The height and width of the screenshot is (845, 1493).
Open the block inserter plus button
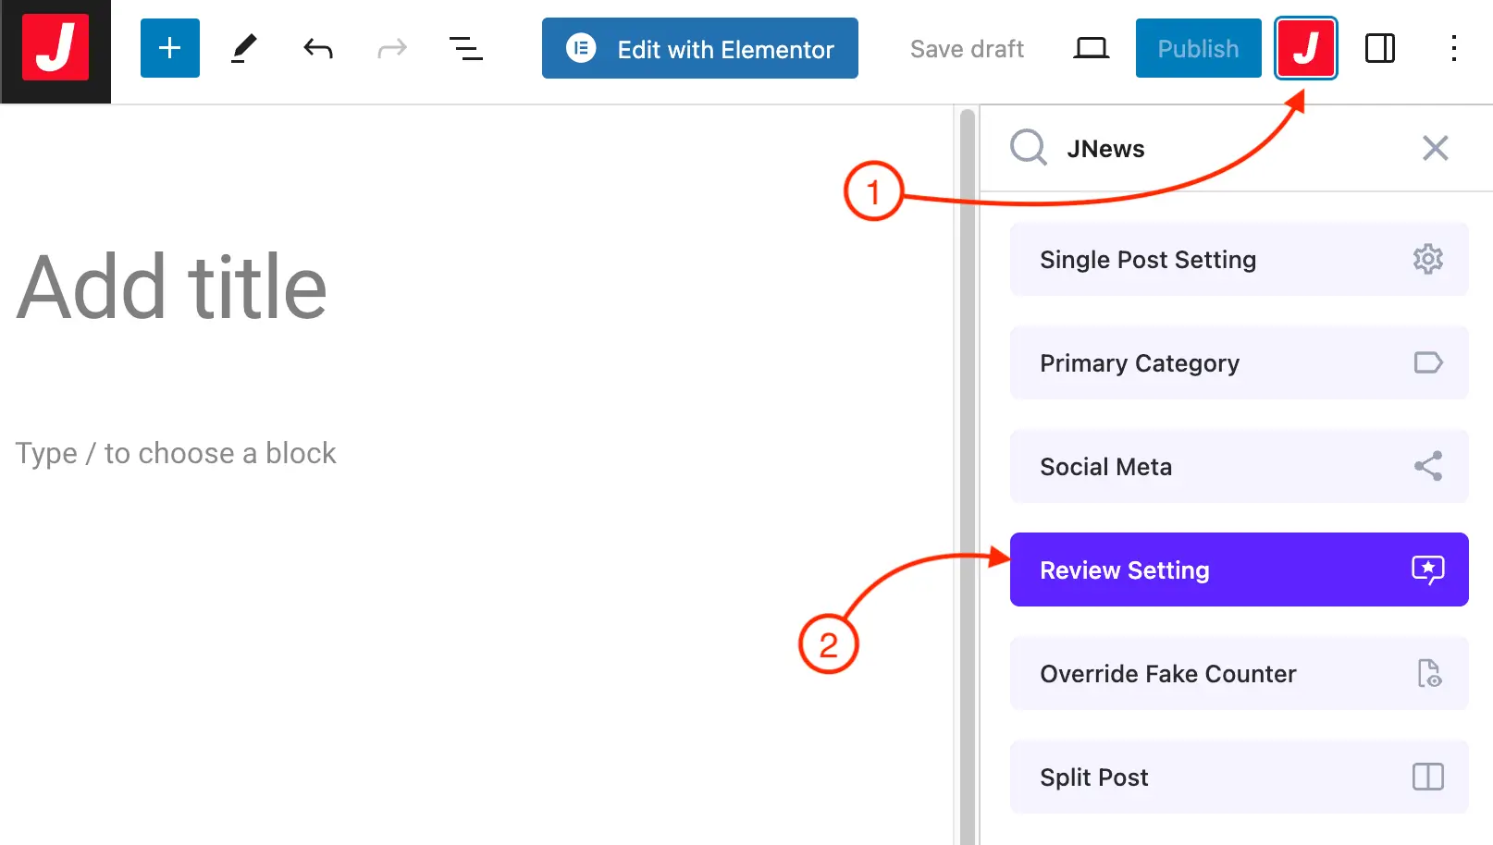click(x=170, y=48)
